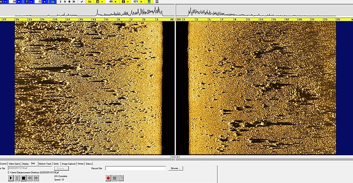Click the new record file page icon

(121, 178)
